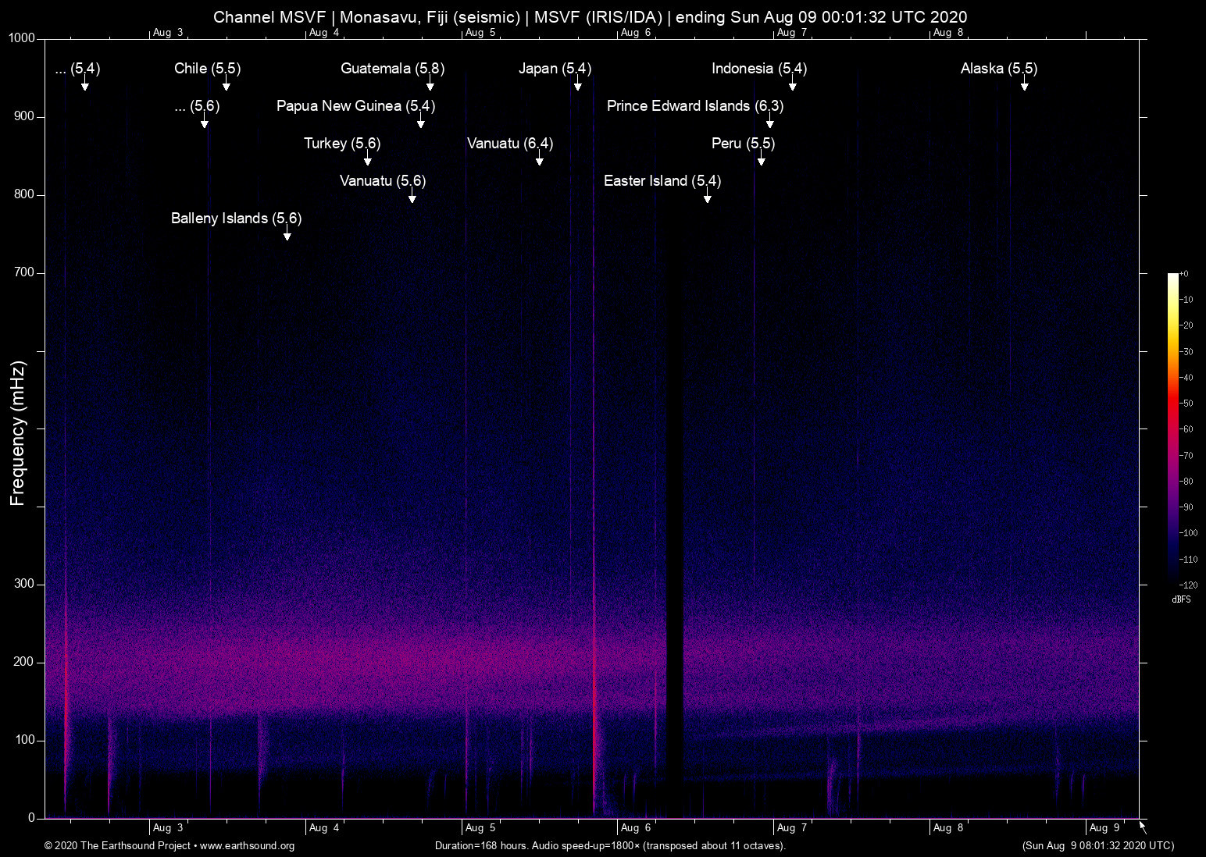Select the "dBFS" unit label under the color scale
The height and width of the screenshot is (857, 1206).
[1181, 599]
